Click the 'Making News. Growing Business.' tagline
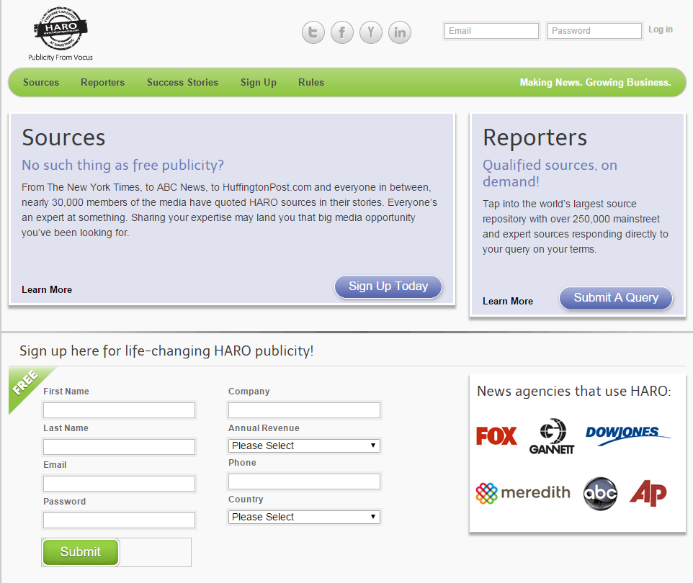The height and width of the screenshot is (583, 693). [x=595, y=82]
